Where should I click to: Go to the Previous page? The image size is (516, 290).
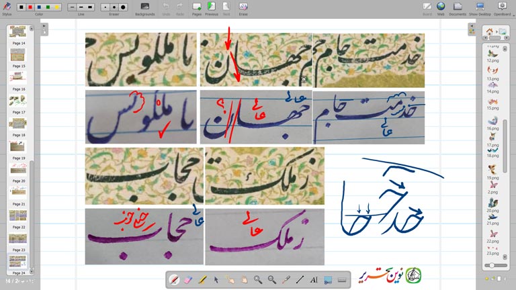tap(212, 7)
